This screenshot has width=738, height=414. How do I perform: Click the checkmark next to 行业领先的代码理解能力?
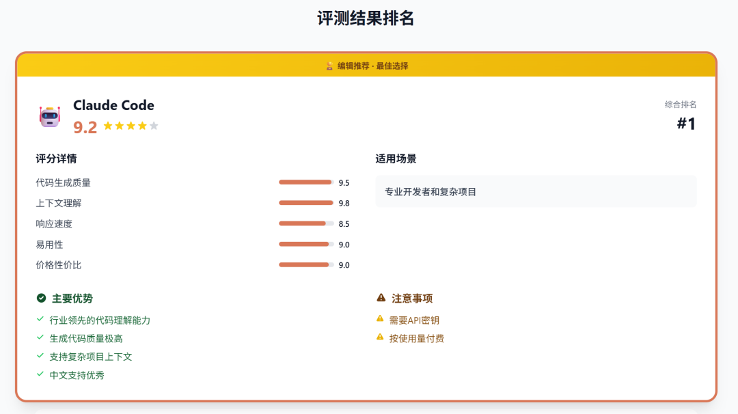(40, 320)
